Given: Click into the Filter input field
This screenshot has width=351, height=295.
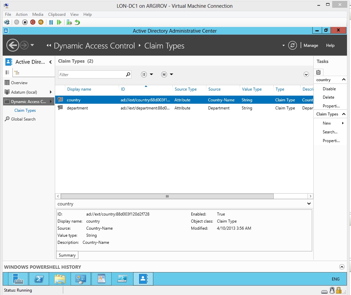Looking at the screenshot, I should [92, 74].
